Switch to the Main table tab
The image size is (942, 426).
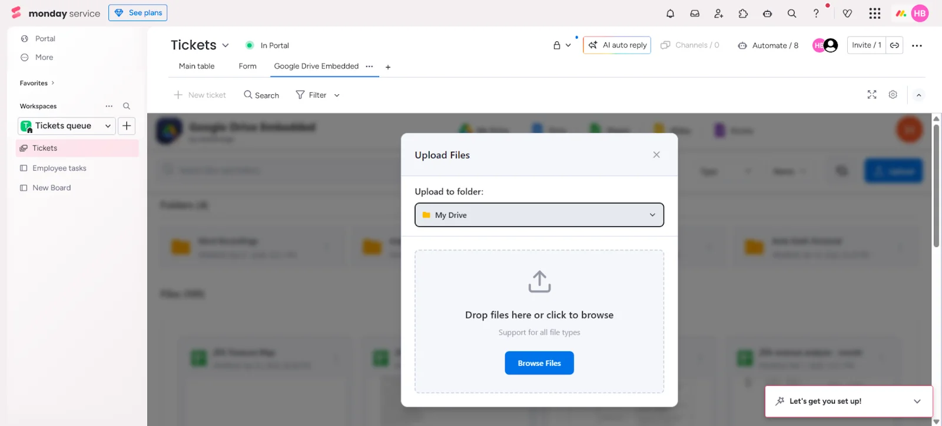click(x=197, y=66)
